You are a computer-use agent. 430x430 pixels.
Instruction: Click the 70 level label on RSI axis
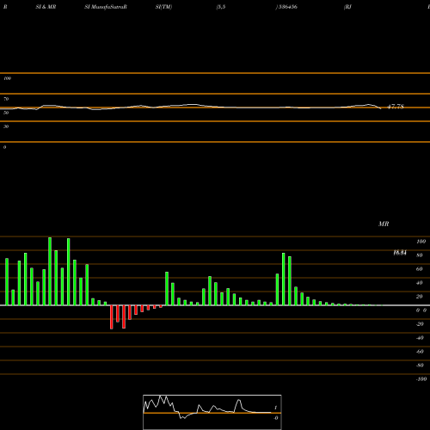point(6,99)
